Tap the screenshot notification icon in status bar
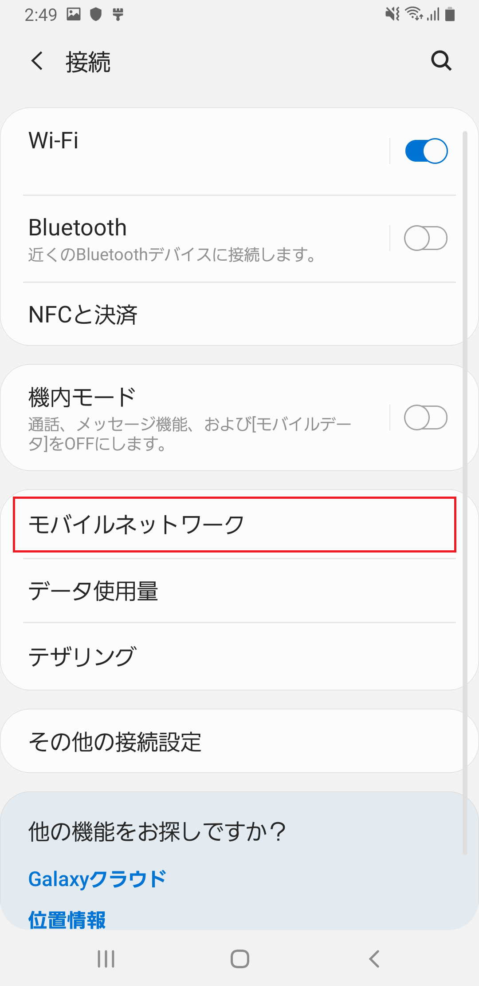 74,14
